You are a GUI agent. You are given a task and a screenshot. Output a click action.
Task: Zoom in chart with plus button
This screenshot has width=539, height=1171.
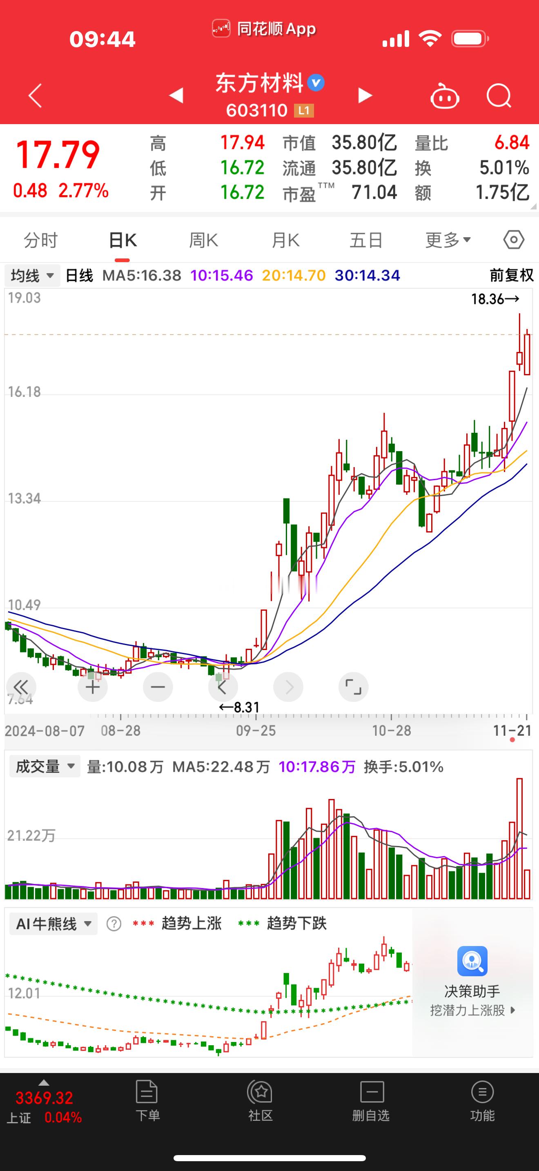(93, 687)
